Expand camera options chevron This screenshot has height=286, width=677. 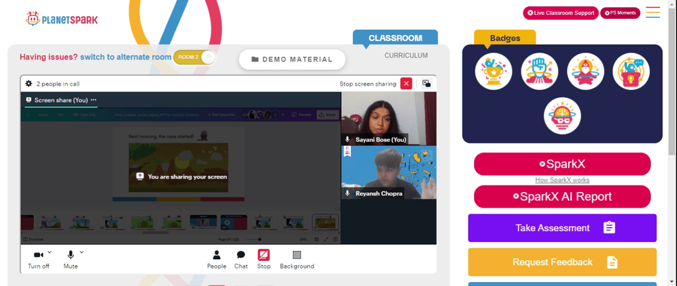pyautogui.click(x=49, y=252)
